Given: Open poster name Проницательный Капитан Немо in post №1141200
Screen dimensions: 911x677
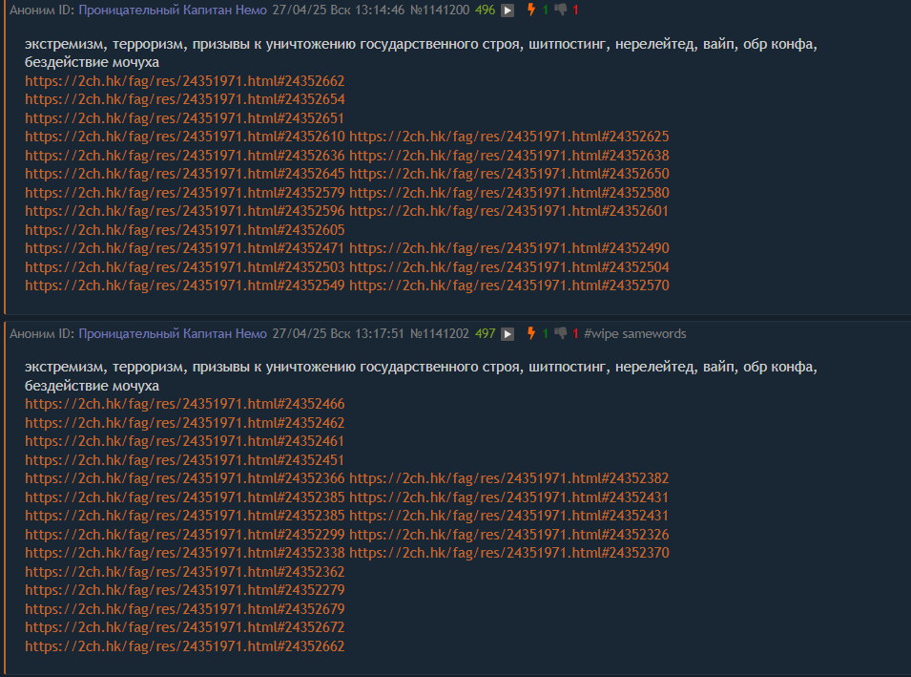Looking at the screenshot, I should 173,10.
